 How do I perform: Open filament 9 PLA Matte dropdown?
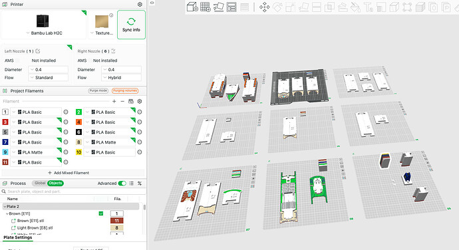36,152
